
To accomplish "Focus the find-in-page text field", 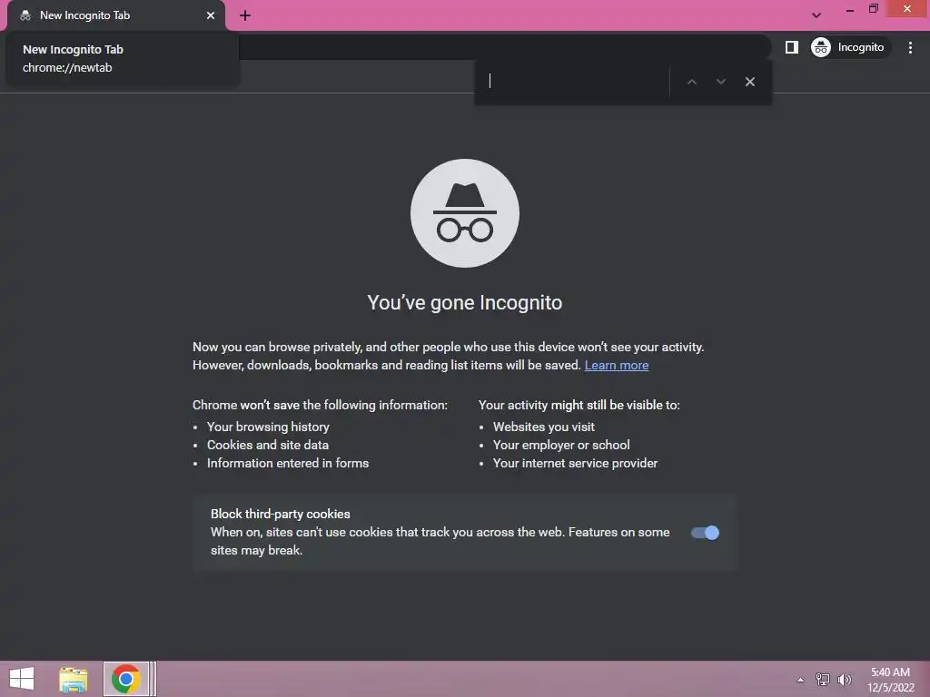I will 575,81.
